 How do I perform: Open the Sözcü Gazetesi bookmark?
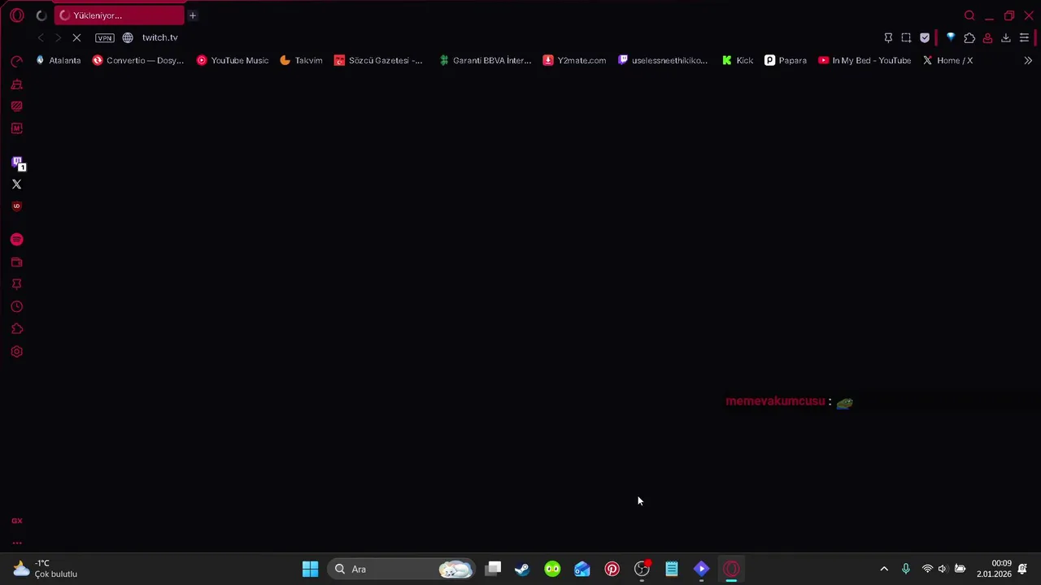(379, 60)
